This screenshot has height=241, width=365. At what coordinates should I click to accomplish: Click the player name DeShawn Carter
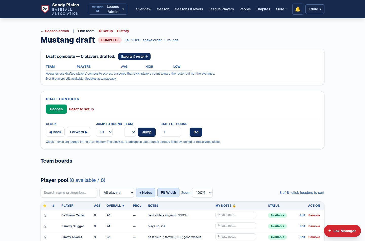pos(73,215)
